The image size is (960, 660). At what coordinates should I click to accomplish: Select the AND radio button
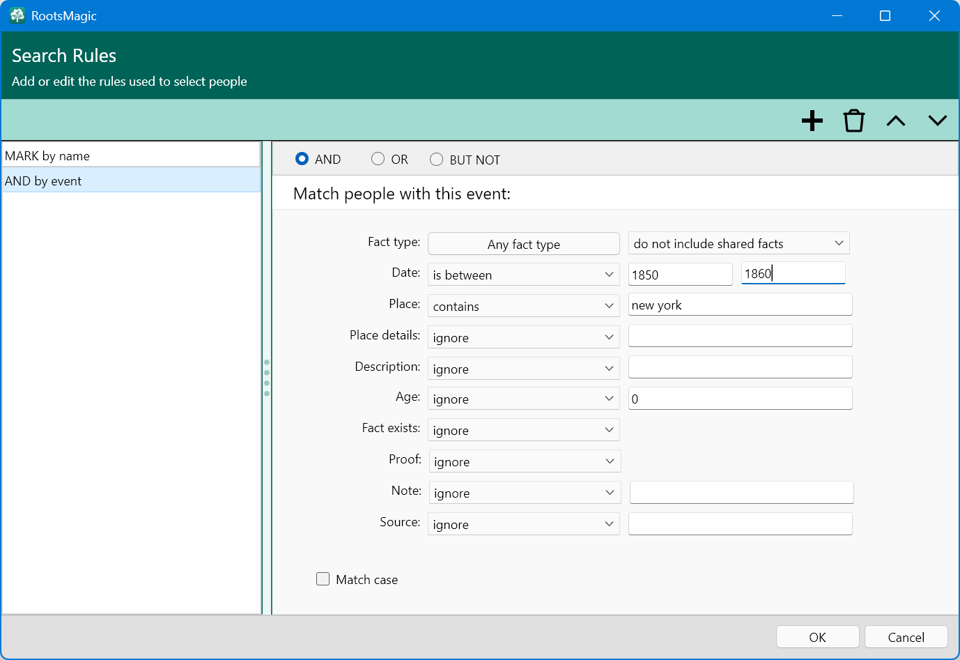[x=302, y=159]
